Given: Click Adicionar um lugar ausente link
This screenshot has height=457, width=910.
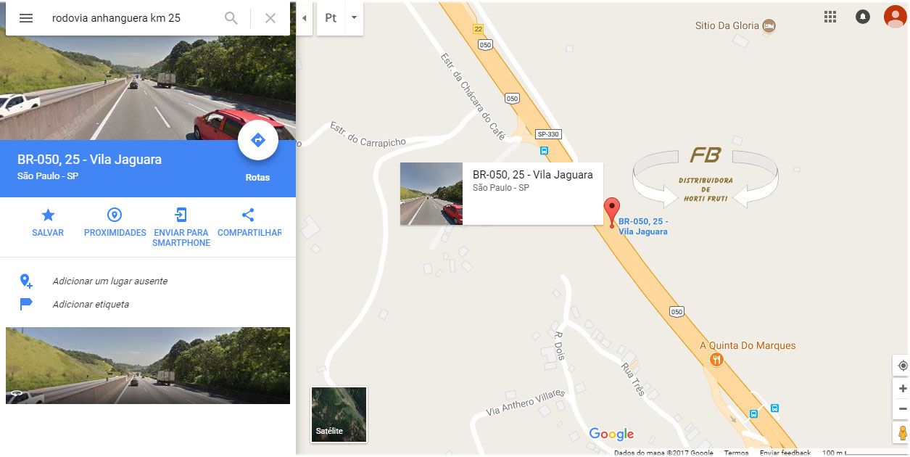Looking at the screenshot, I should pyautogui.click(x=110, y=281).
